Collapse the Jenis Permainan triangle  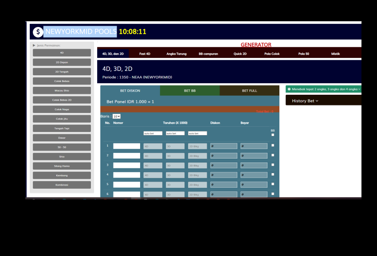coord(34,45)
